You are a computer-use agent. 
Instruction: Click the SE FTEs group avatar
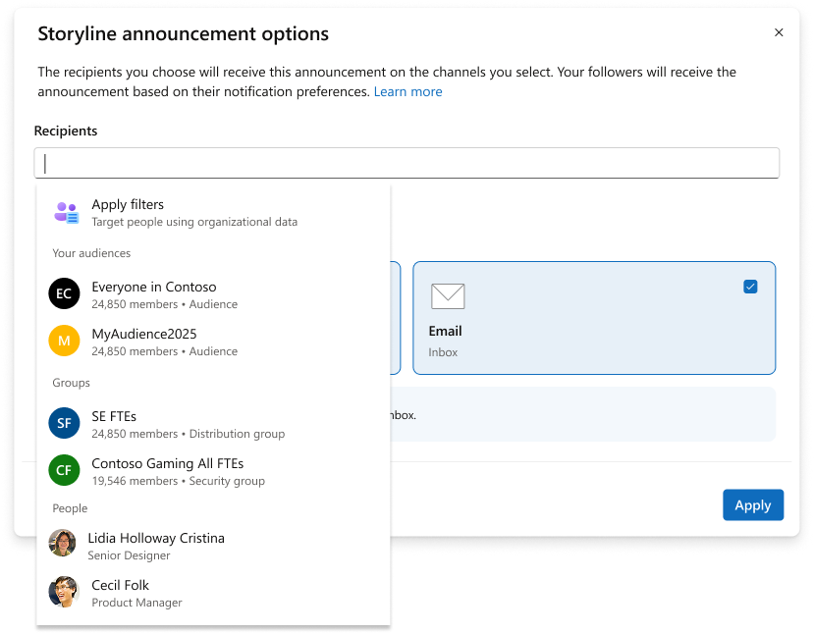63,423
